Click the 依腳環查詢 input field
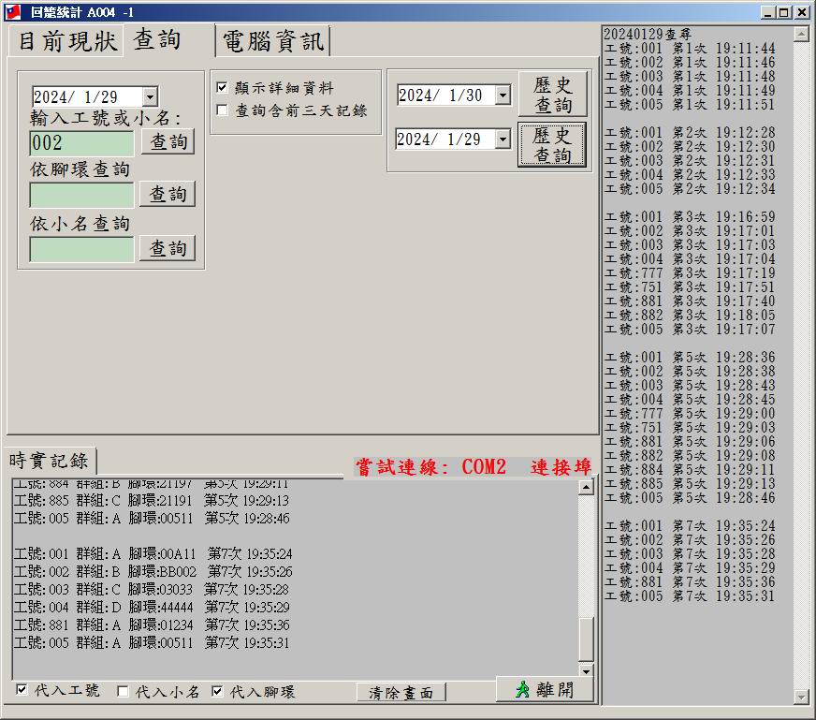816x720 pixels. (x=82, y=195)
